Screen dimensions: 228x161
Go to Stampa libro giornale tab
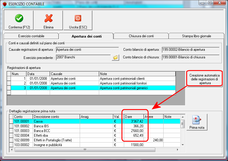(x=197, y=36)
